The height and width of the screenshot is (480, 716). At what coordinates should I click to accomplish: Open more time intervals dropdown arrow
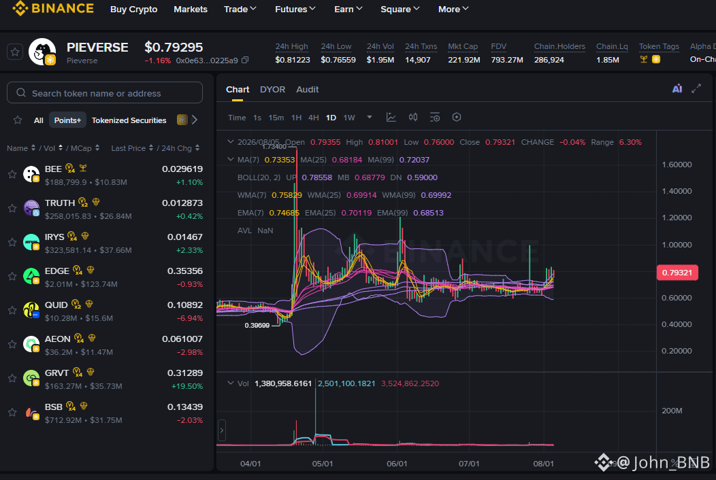tap(370, 117)
